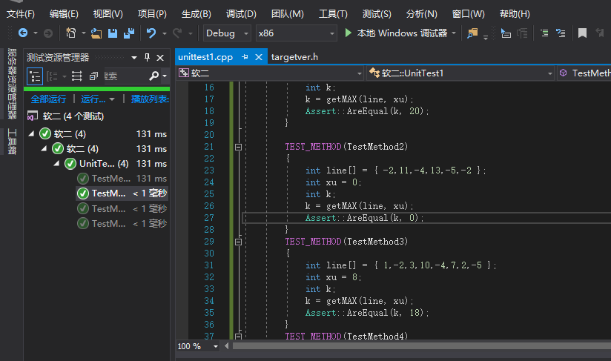Click the Open File folder icon
Viewport: 611px width, 361px height.
pyautogui.click(x=96, y=33)
